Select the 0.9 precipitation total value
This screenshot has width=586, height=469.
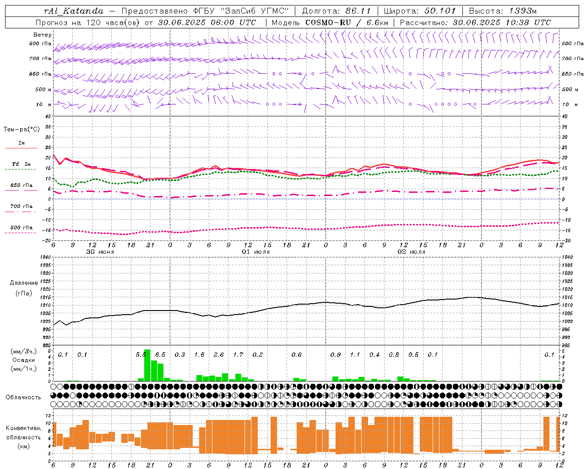(x=336, y=354)
